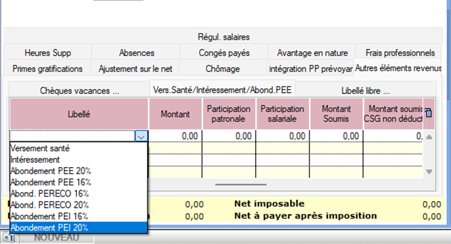This screenshot has width=451, height=244.
Task: Open the Absences tab
Action: pos(137,53)
